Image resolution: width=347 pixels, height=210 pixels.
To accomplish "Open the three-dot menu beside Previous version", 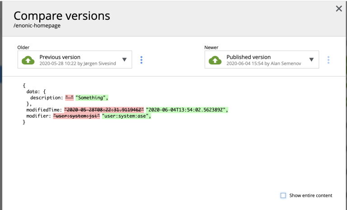I will [x=141, y=60].
